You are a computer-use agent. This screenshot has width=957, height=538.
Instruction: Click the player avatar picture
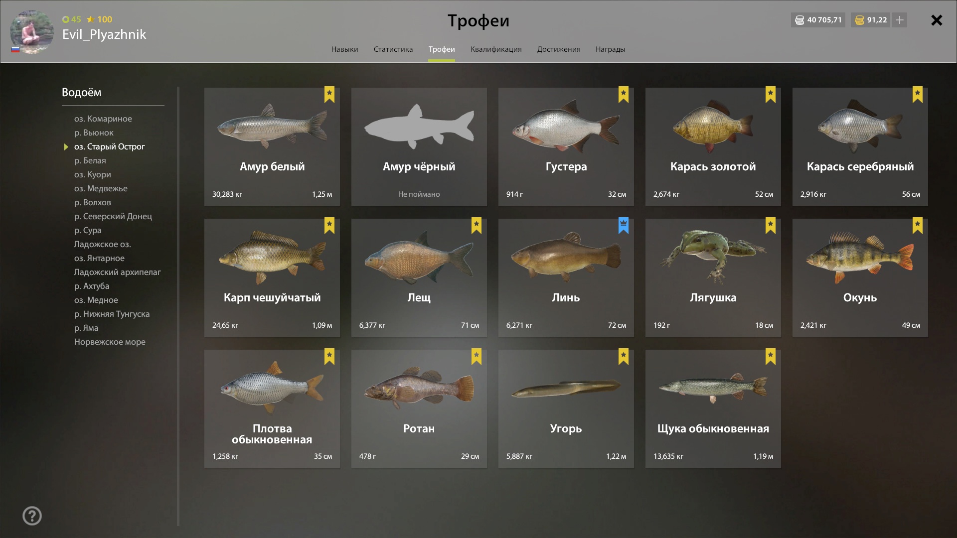[32, 31]
